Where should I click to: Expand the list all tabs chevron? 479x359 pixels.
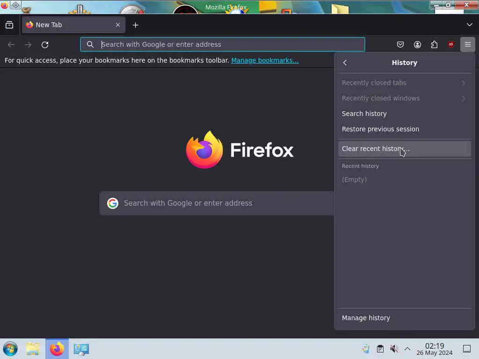click(469, 25)
